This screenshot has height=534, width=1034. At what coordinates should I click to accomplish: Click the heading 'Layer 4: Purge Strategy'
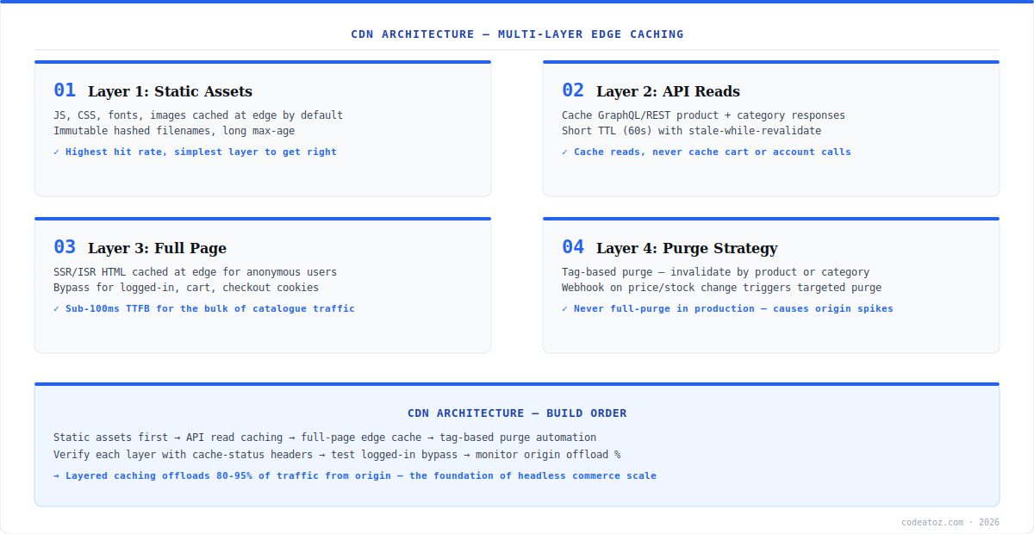(x=687, y=248)
